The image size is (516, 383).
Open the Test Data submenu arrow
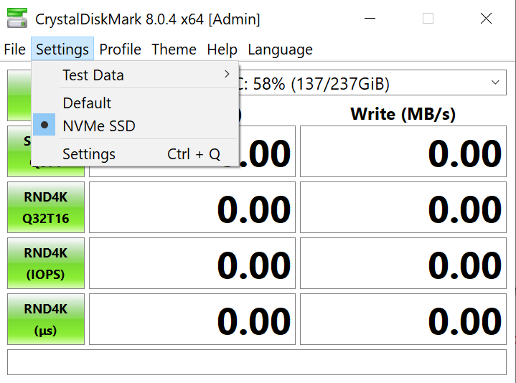[227, 74]
